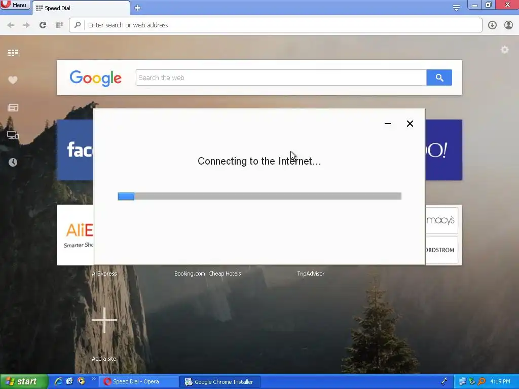Screen dimensions: 519x389
Task: Close the Chrome installer dialog
Action: click(410, 124)
